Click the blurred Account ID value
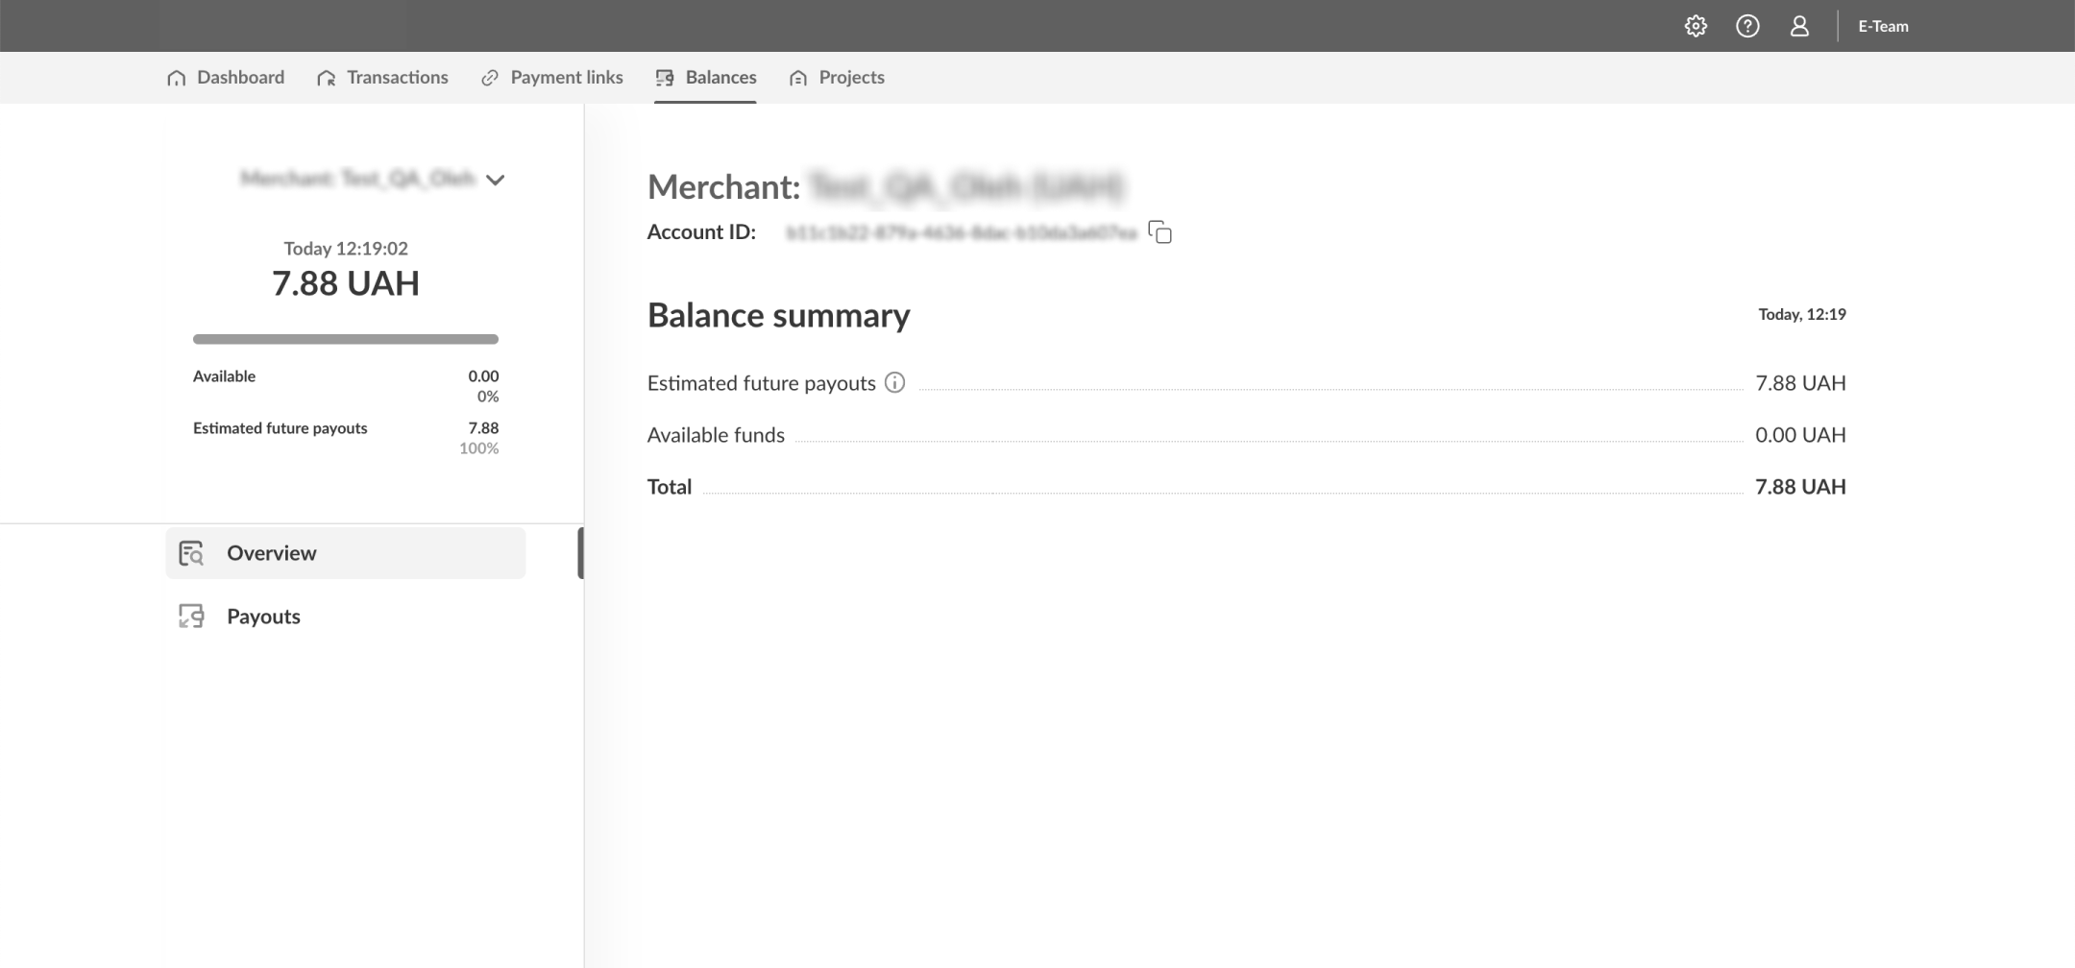This screenshot has height=968, width=2075. tap(961, 232)
